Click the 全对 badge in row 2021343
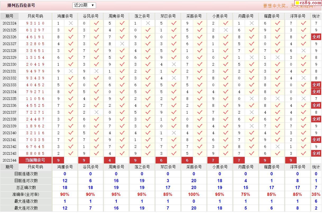 tap(316, 153)
